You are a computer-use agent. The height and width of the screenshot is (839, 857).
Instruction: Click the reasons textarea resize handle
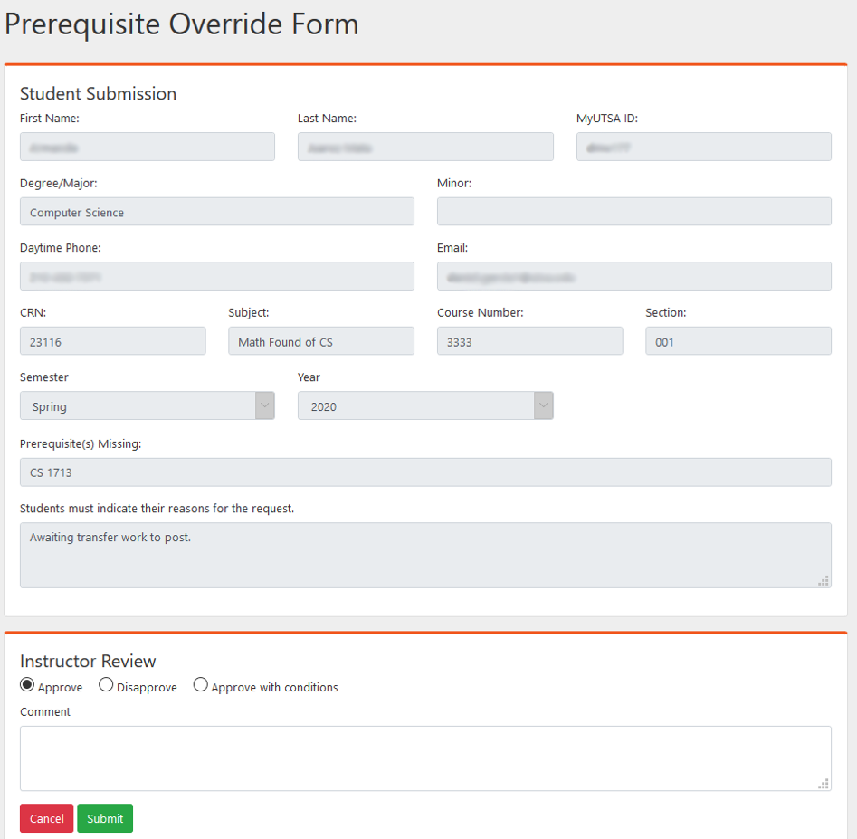tap(824, 580)
